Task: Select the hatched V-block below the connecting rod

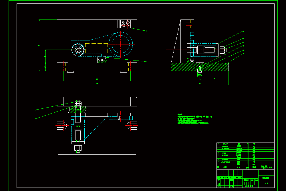Action: (102, 60)
